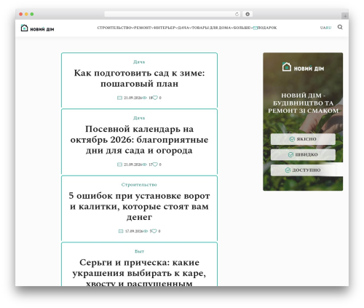Click calendar icon on garden winter prep article
This screenshot has width=364, height=308.
click(119, 98)
